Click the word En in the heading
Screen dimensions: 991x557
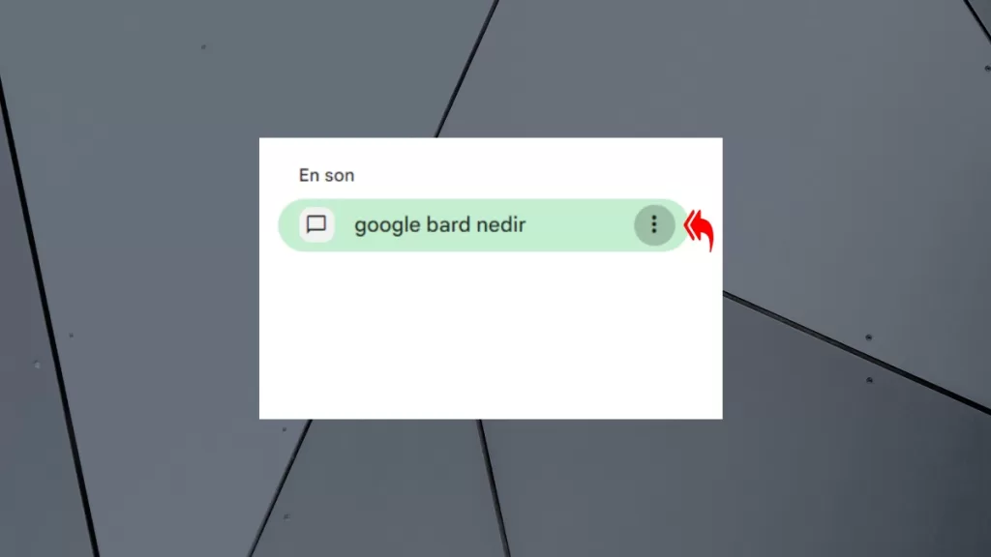pos(309,176)
